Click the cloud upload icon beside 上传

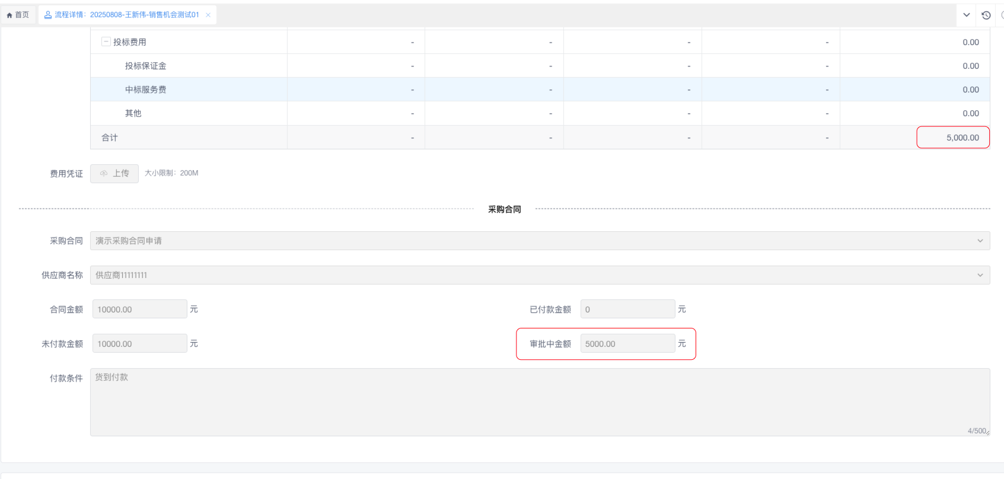pos(104,174)
